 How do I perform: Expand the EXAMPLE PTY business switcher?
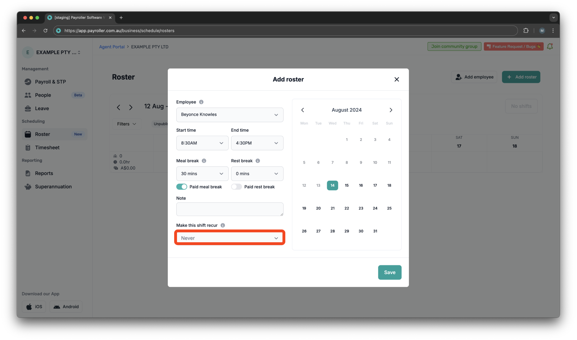pyautogui.click(x=52, y=52)
